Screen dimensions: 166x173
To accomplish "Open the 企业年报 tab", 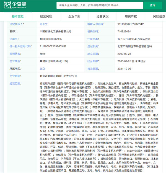I will [74, 16].
